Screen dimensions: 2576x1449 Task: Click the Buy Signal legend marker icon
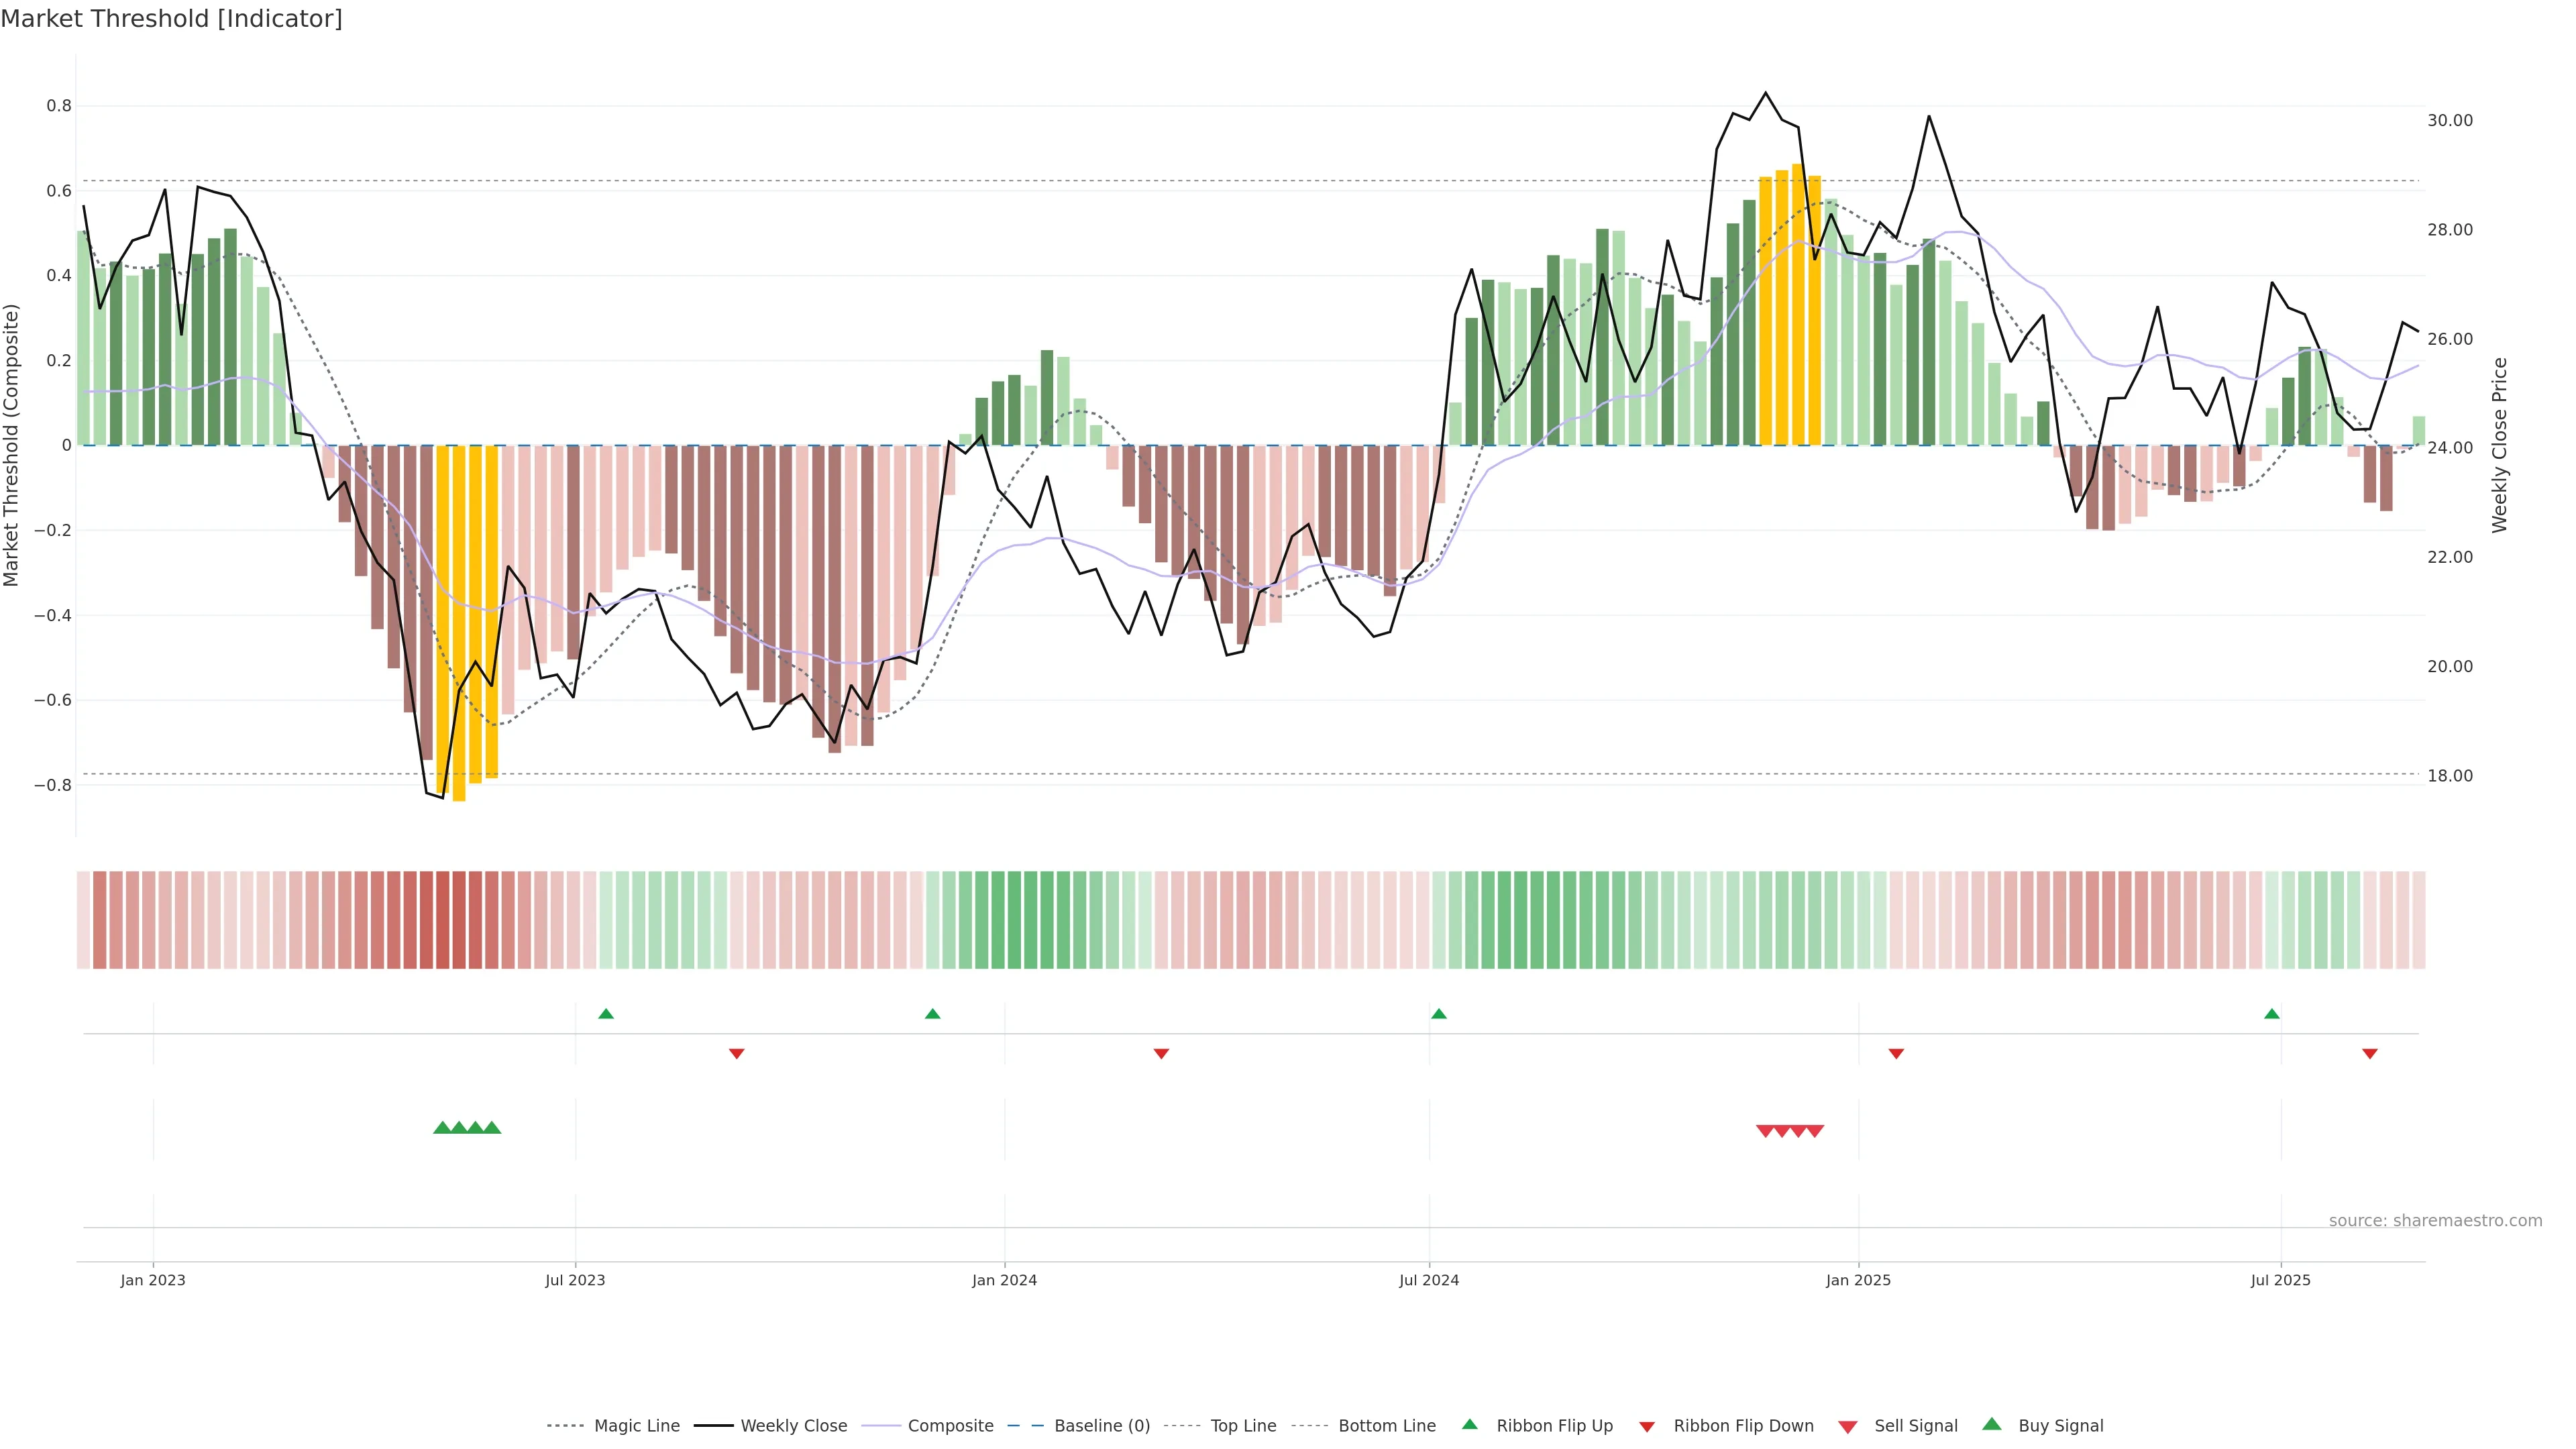coord(1991,1424)
